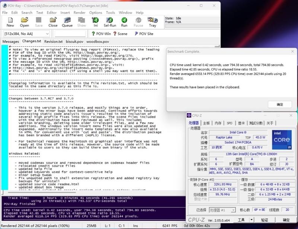This screenshot has height=229, width=298.
Task: Click the Intel Core i9 logo
Action: click(x=282, y=140)
